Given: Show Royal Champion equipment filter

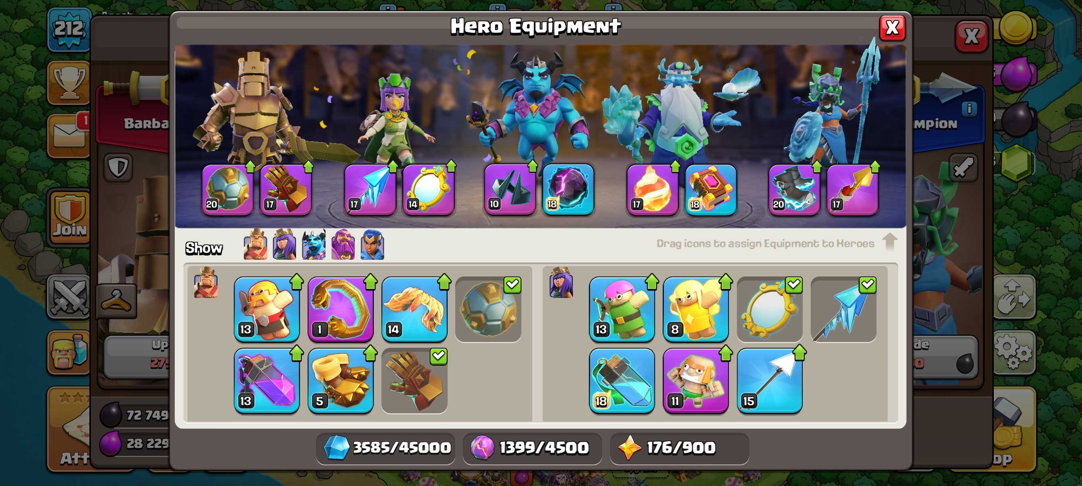Looking at the screenshot, I should click(373, 245).
